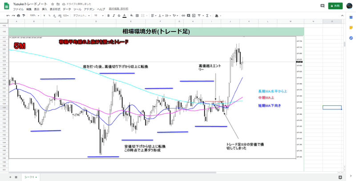356x181 pixels.
Task: Open the ツール menu
Action: [x=77, y=9]
